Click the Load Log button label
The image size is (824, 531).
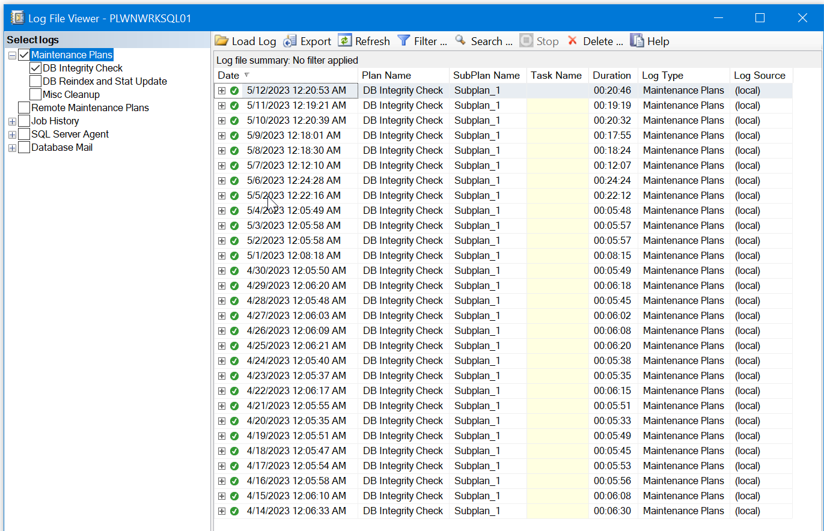(x=254, y=41)
